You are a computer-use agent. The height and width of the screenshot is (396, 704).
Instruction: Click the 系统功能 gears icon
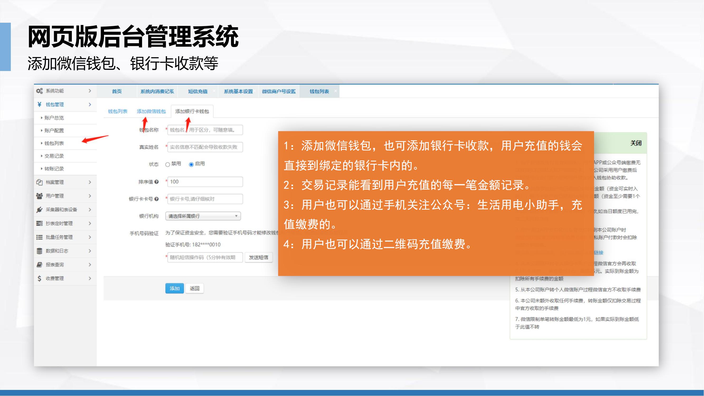39,91
